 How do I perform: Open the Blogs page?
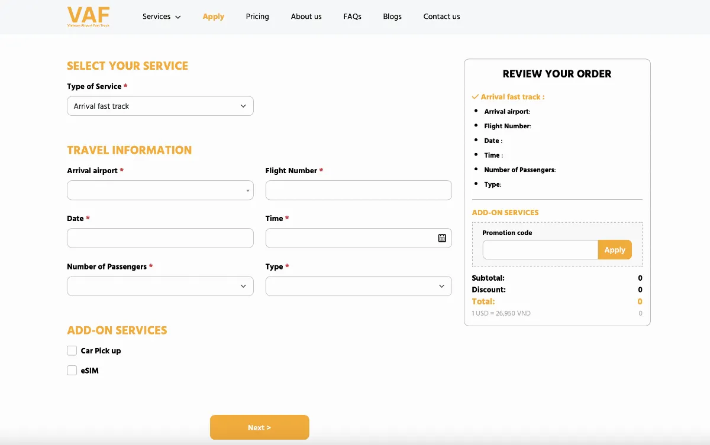[x=392, y=17]
